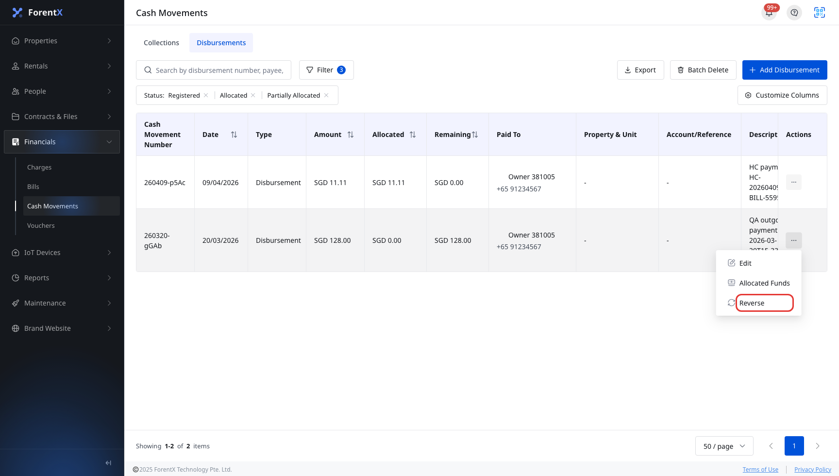Sort by Date column
This screenshot has height=476, width=839.
pos(234,135)
